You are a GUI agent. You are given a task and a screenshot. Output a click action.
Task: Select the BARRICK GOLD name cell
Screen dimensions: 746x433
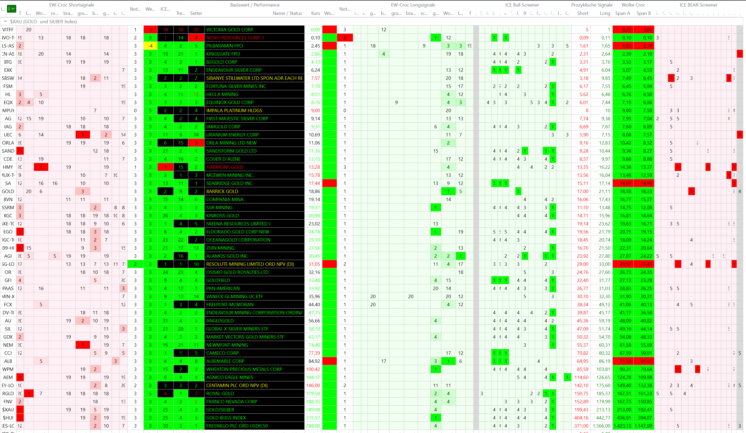pos(222,191)
